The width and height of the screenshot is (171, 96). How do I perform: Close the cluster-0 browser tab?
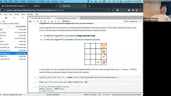(56, 6)
